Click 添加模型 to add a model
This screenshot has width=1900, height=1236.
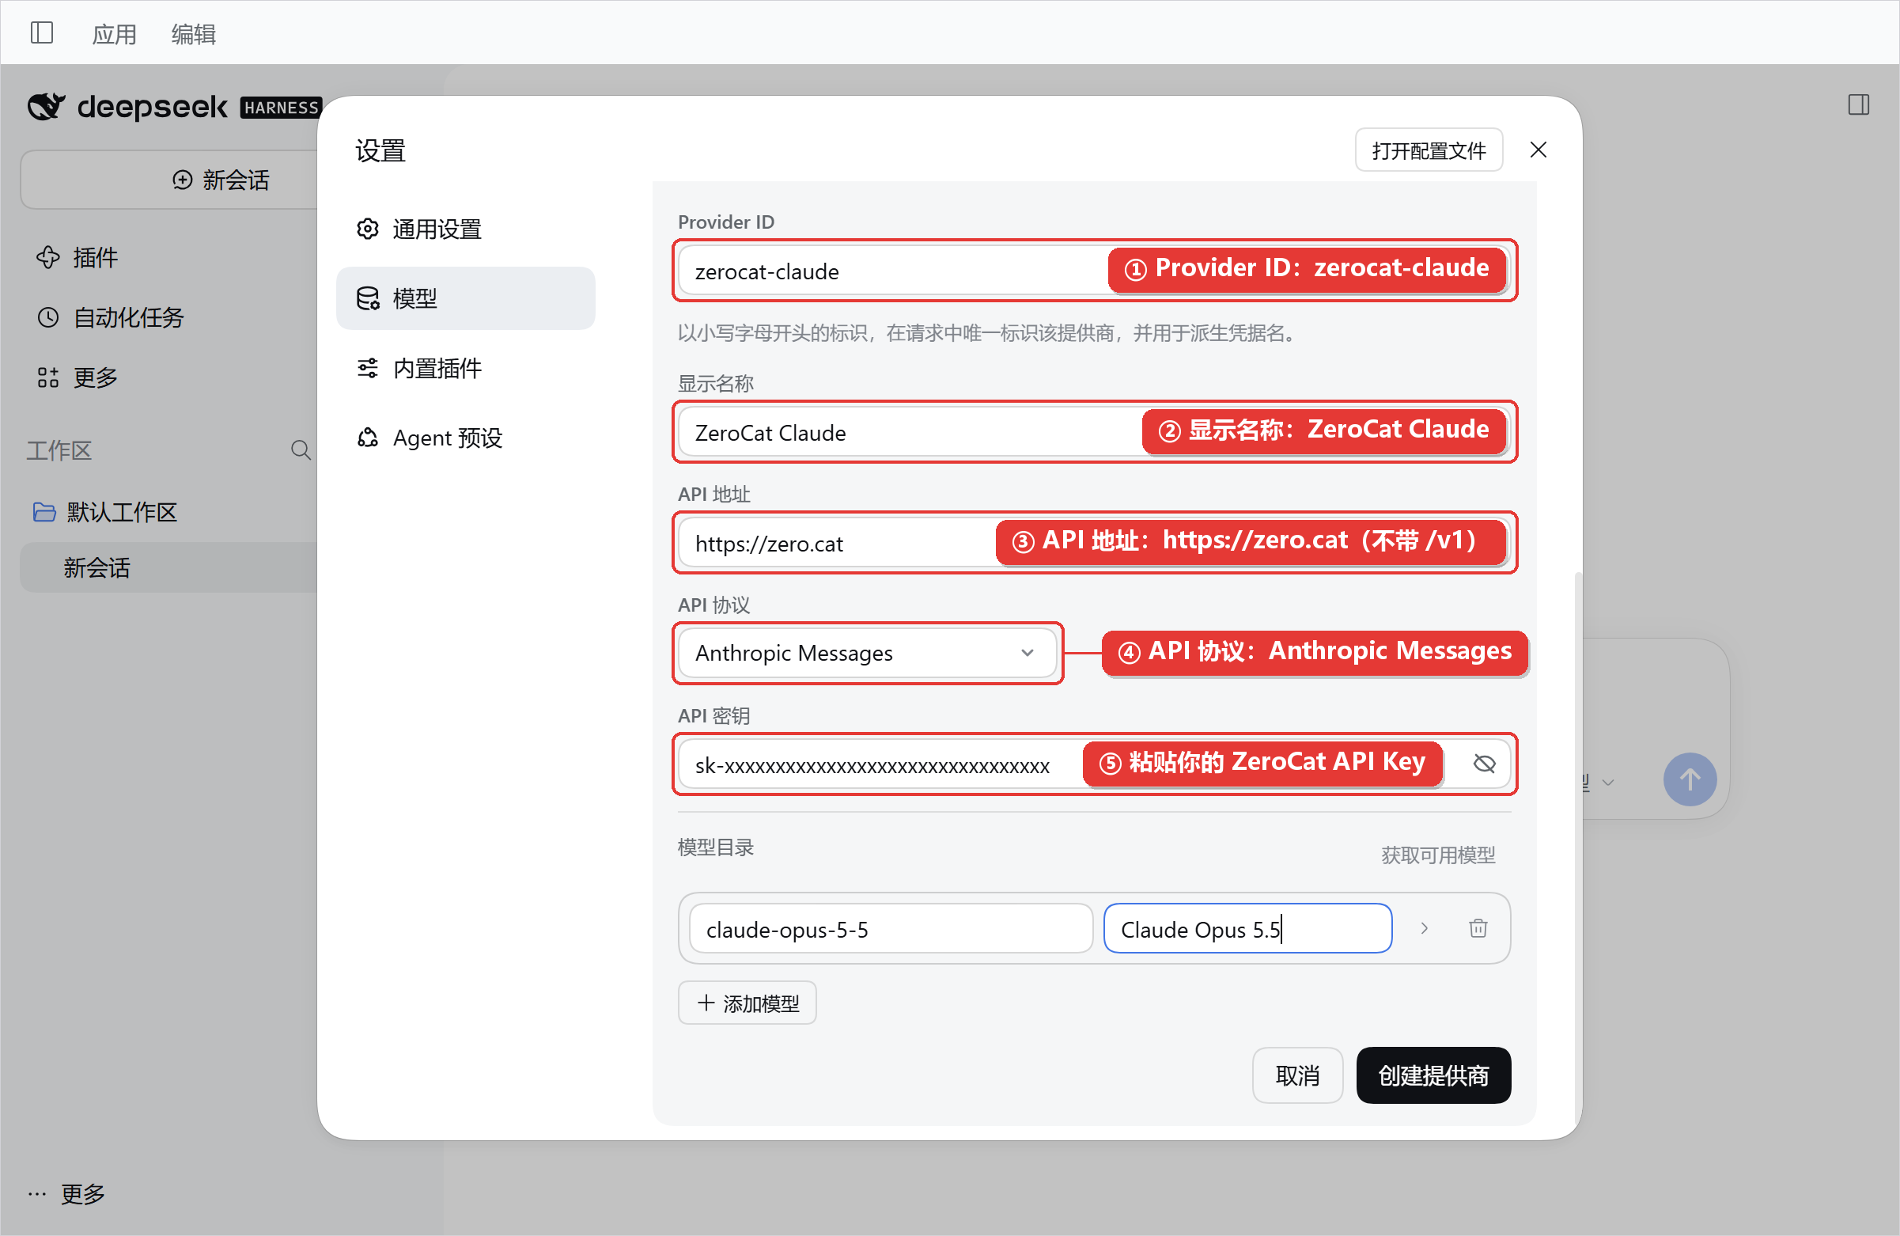[747, 1003]
